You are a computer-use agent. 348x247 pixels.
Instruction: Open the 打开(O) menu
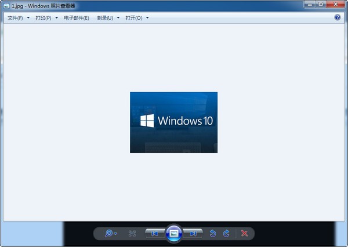click(x=134, y=18)
